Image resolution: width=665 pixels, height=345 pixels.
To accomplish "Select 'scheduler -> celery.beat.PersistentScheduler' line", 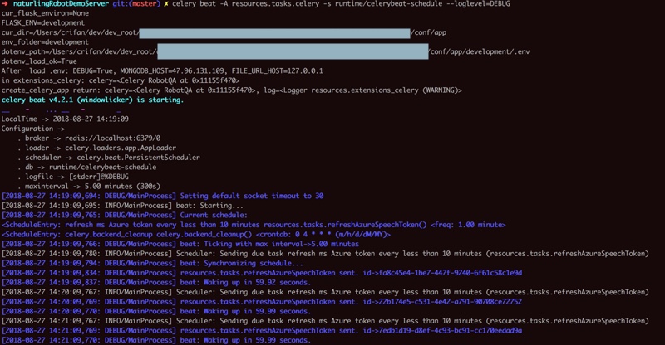I will point(109,158).
